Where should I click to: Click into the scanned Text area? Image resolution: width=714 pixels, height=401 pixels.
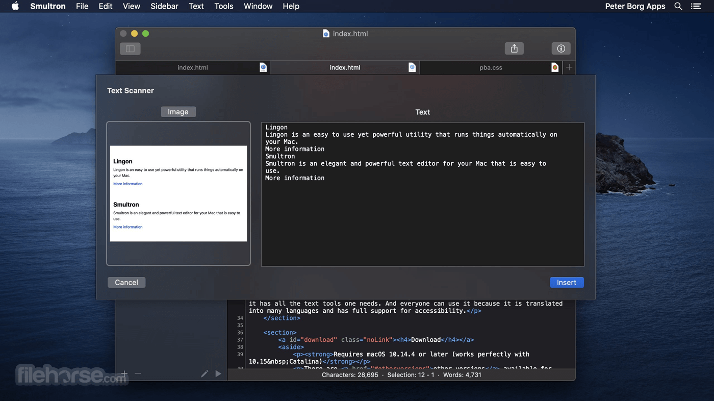coord(423,194)
